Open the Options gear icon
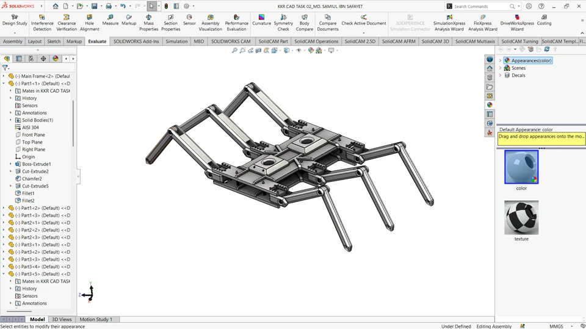This screenshot has width=586, height=329. tap(186, 6)
